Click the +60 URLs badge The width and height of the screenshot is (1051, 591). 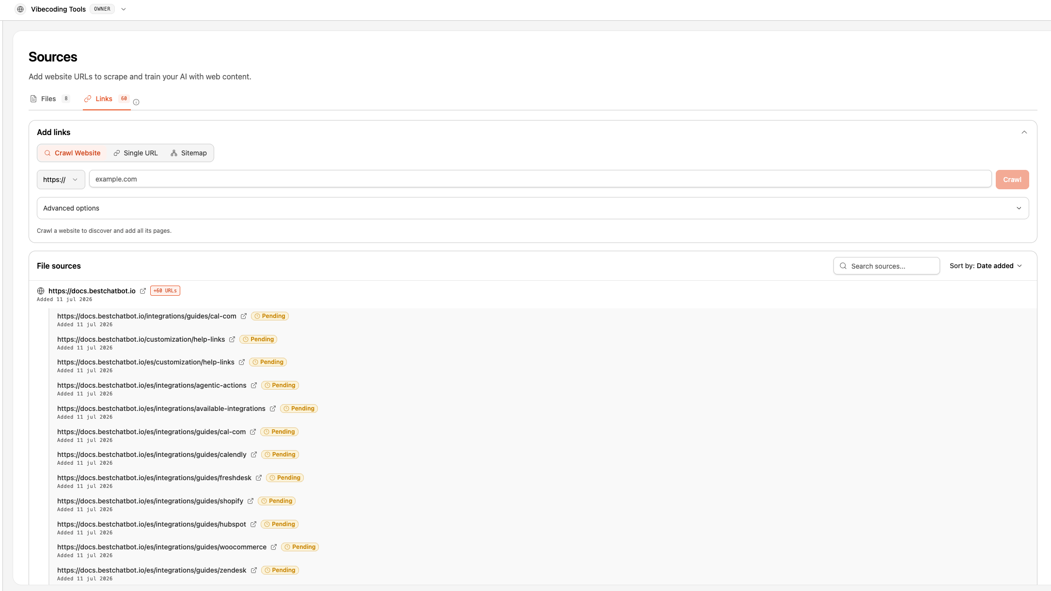click(x=165, y=291)
